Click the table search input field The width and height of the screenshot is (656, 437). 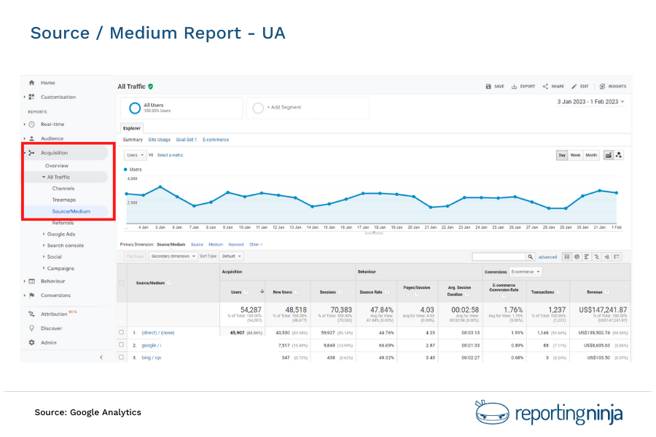point(499,257)
